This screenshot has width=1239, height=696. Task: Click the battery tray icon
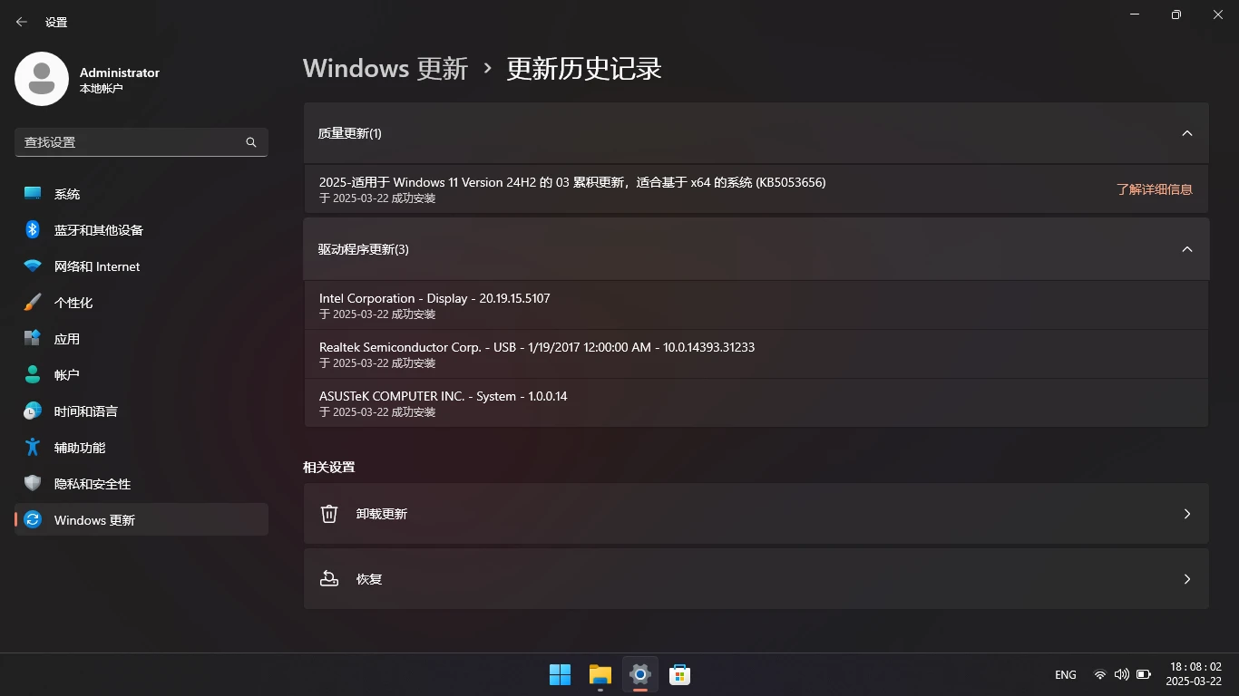(x=1144, y=674)
